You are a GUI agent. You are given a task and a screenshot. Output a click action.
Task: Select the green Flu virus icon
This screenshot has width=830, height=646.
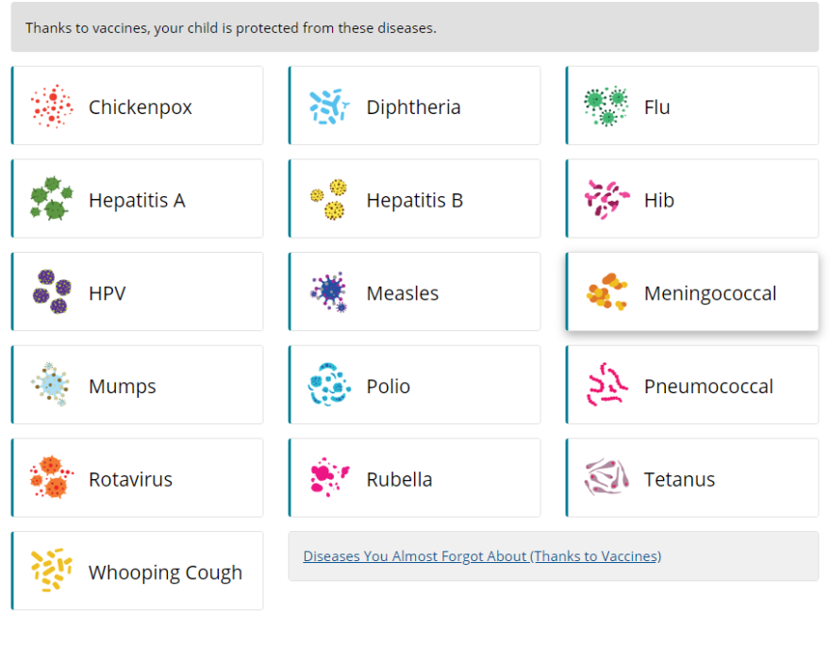606,107
